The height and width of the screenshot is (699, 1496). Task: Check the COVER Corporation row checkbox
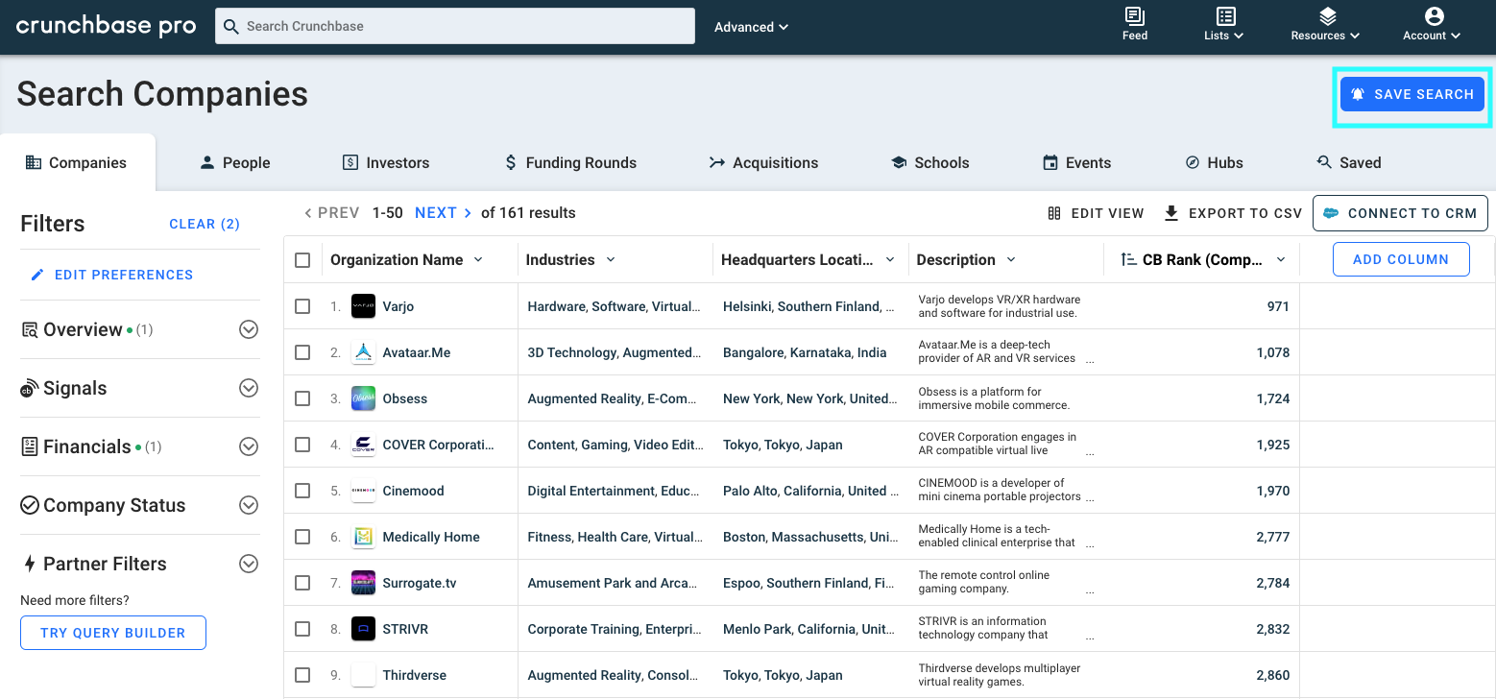coord(302,445)
